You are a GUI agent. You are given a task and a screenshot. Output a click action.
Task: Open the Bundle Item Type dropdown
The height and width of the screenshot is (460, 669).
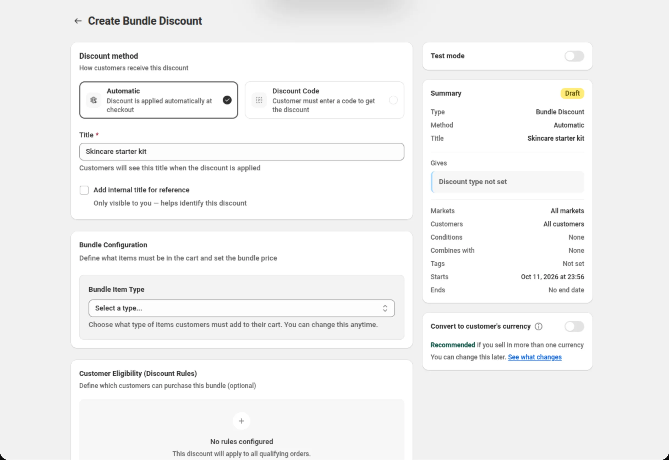point(242,308)
